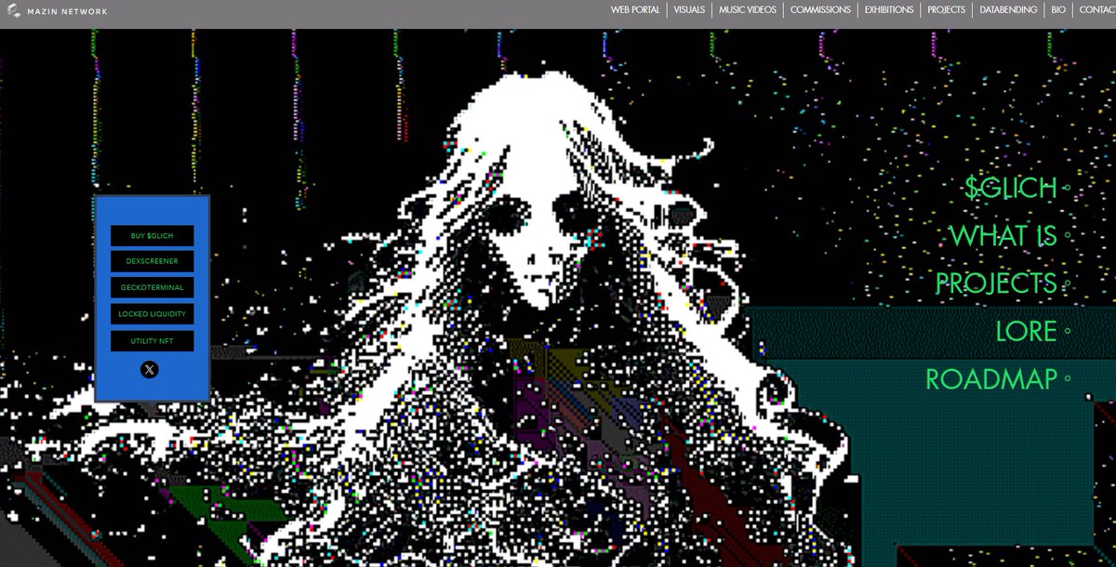The width and height of the screenshot is (1116, 567).
Task: Click the MAZiN NETWORK site title
Action: click(67, 12)
